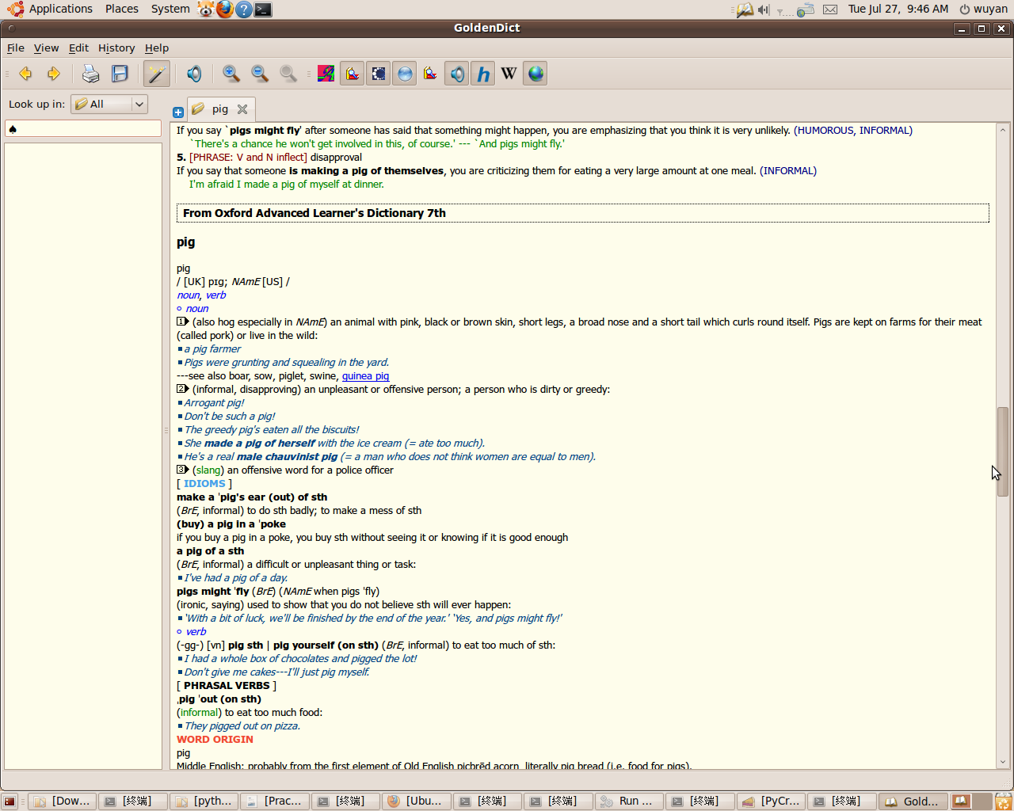Close the pig tab
Viewport: 1014px width, 811px height.
click(242, 109)
